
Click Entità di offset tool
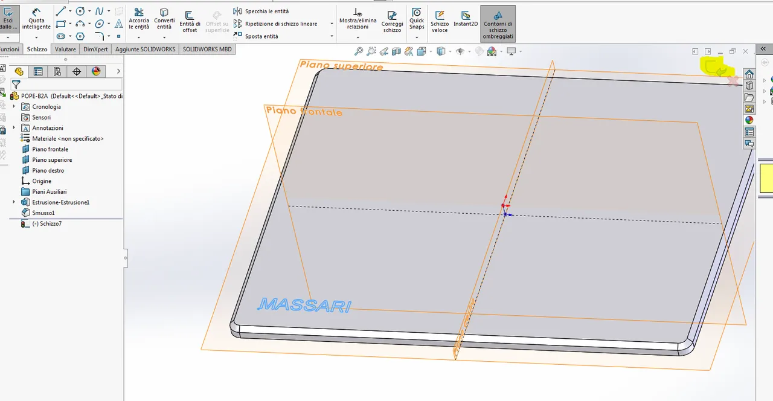point(190,21)
